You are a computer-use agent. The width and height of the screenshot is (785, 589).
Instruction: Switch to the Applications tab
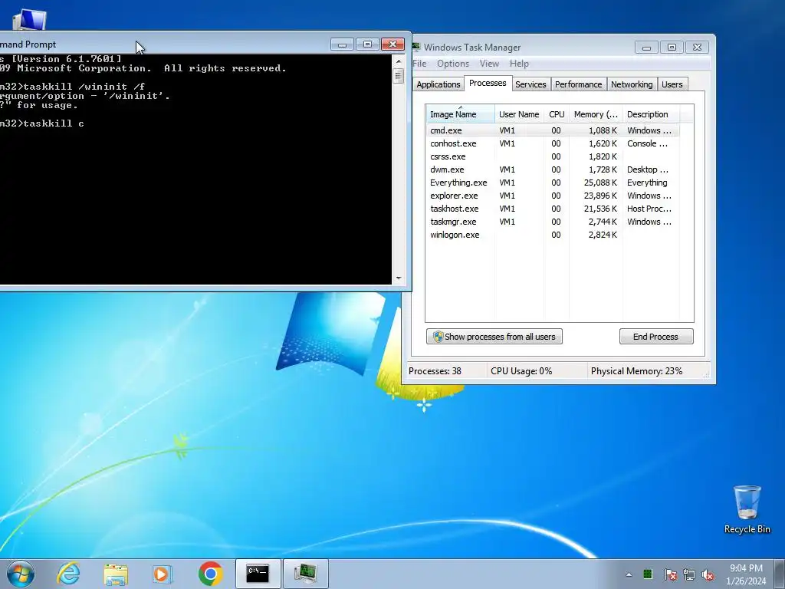pyautogui.click(x=438, y=84)
